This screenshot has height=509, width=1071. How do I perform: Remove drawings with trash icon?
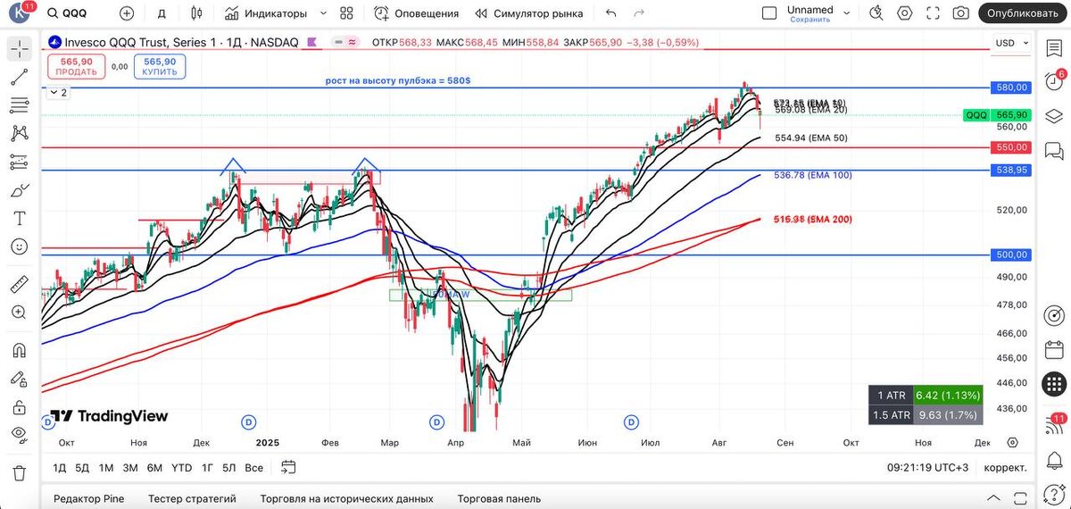[x=20, y=472]
